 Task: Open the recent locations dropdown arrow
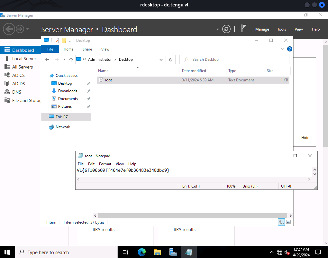(x=64, y=60)
